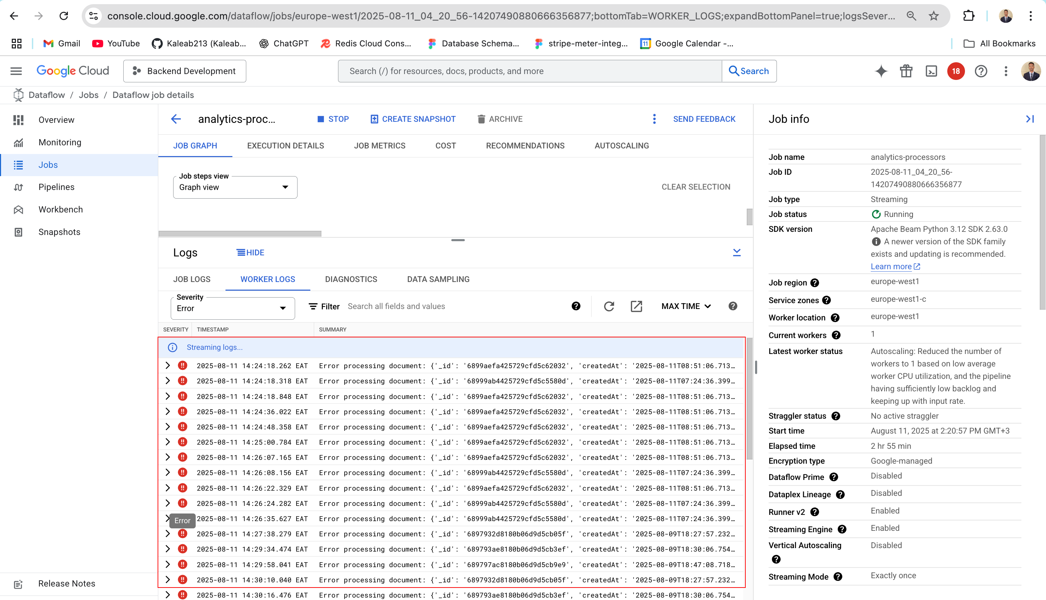1046x600 pixels.
Task: Open the free trial gift icon
Action: [906, 71]
